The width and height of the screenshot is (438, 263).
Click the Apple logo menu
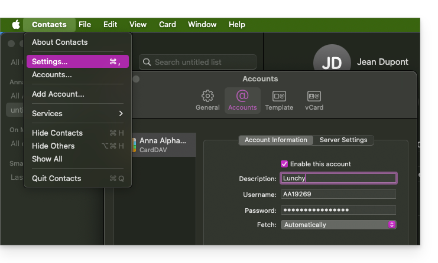(16, 24)
